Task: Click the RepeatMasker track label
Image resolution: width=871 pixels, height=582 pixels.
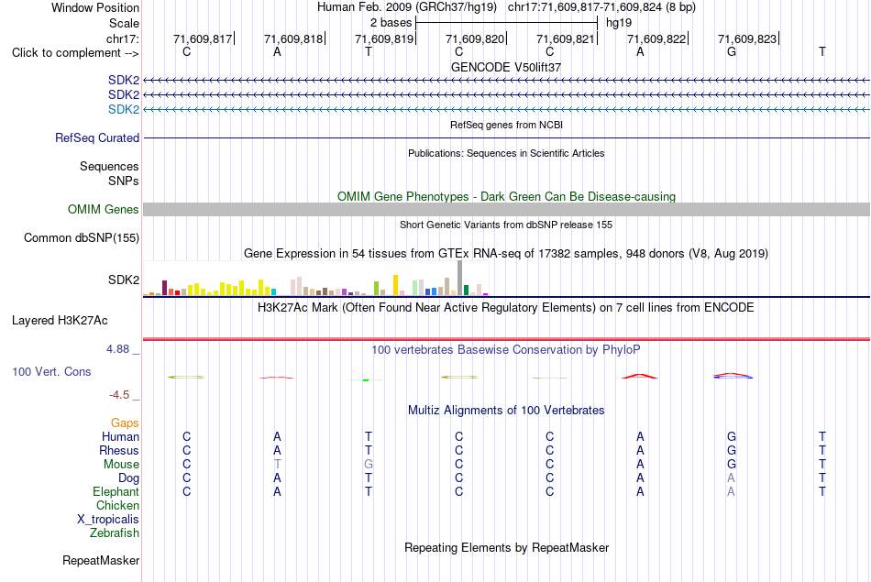Action: coord(101,560)
